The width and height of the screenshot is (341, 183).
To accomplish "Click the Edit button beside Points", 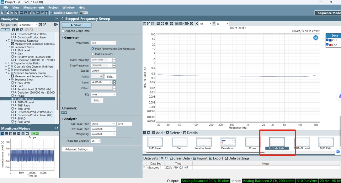I will pyautogui.click(x=110, y=77).
